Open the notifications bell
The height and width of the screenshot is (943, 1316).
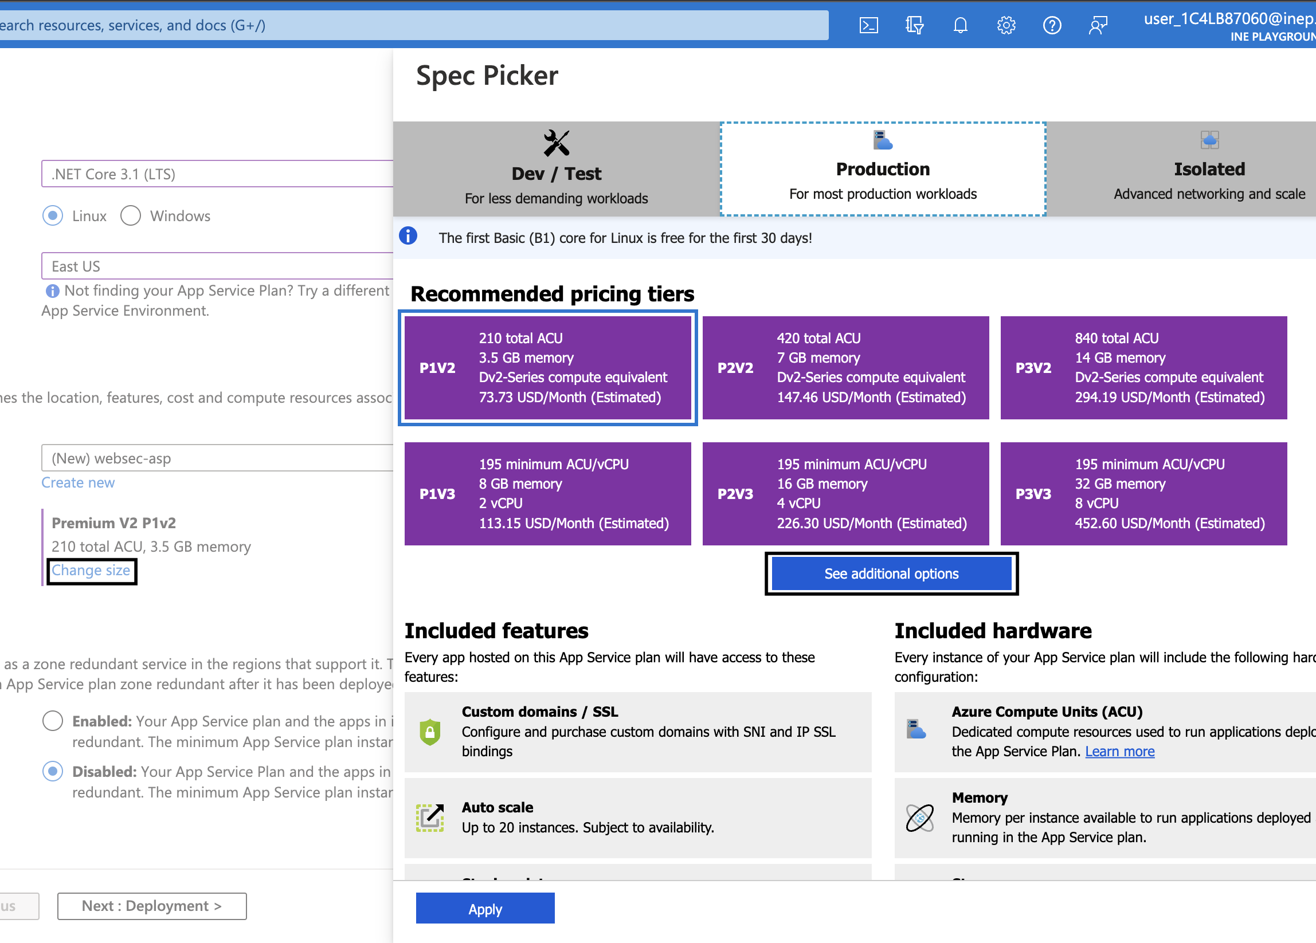click(960, 26)
